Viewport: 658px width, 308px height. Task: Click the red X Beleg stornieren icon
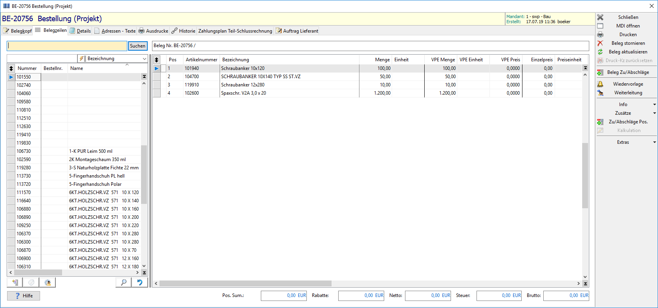click(600, 43)
